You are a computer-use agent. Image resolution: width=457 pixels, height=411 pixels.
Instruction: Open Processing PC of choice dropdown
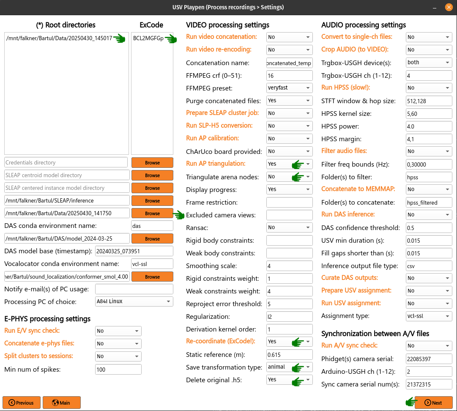134,301
